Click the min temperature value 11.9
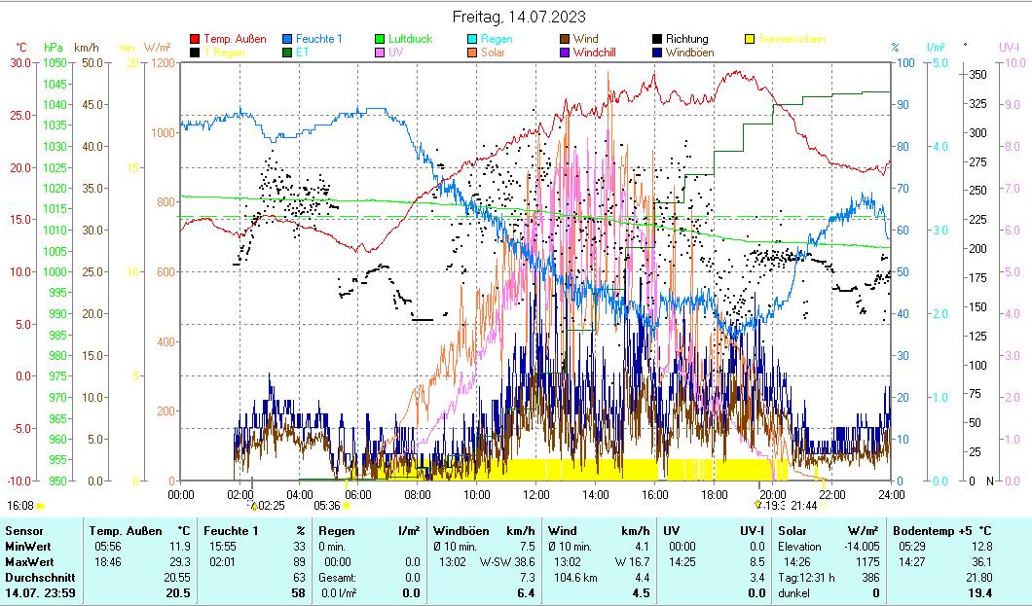This screenshot has height=606, width=1032. pyautogui.click(x=180, y=547)
